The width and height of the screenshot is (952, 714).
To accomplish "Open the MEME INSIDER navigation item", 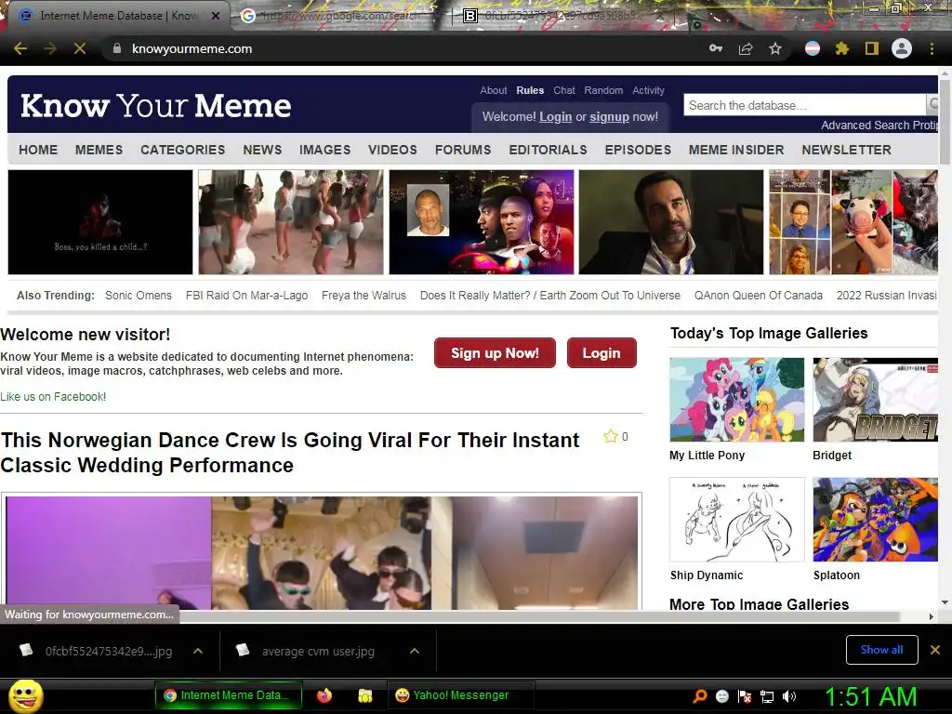I will tap(736, 150).
